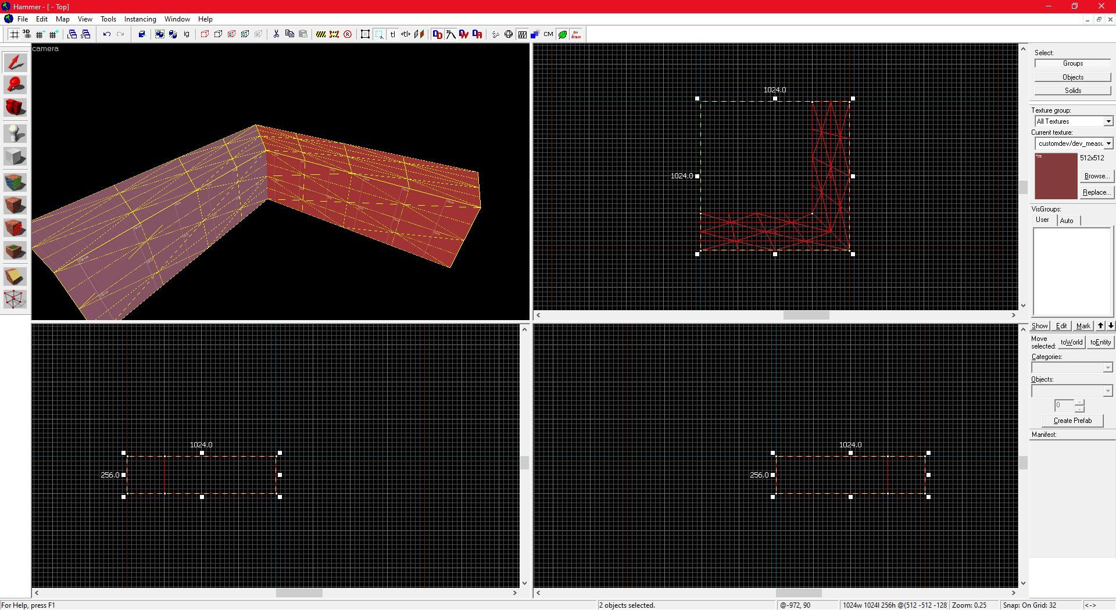The image size is (1116, 610).
Task: Click the Cut scissors icon
Action: [276, 34]
